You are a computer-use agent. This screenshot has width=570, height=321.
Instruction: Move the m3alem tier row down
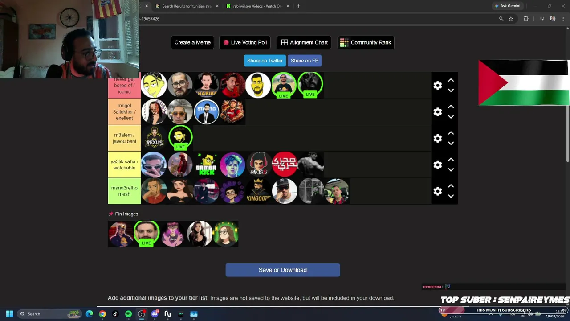point(451,143)
